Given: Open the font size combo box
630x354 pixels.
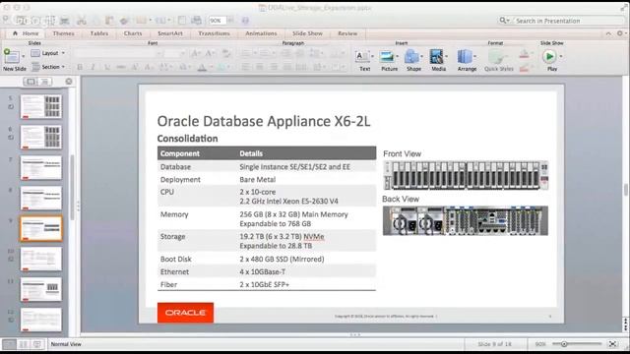Looking at the screenshot, I should coord(175,53).
